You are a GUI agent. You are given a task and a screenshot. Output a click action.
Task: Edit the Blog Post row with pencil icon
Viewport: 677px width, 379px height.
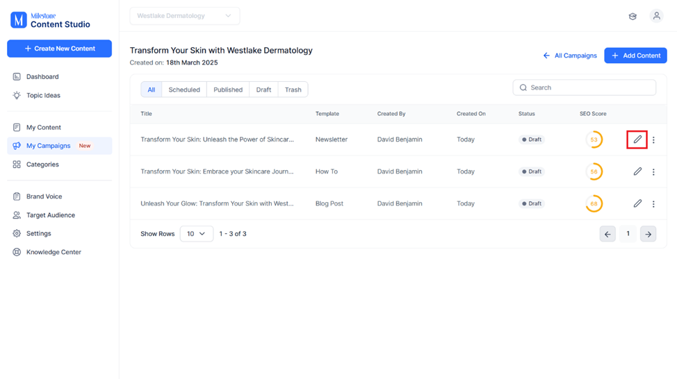(x=637, y=203)
